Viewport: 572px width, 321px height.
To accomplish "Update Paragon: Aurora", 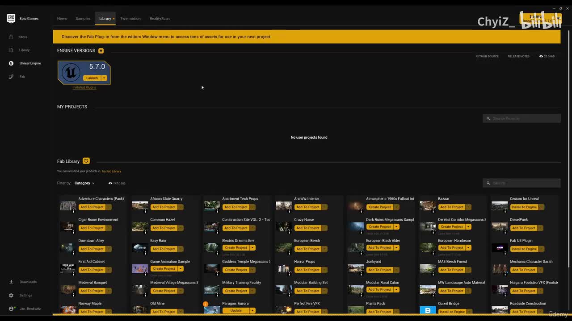I will [x=236, y=311].
